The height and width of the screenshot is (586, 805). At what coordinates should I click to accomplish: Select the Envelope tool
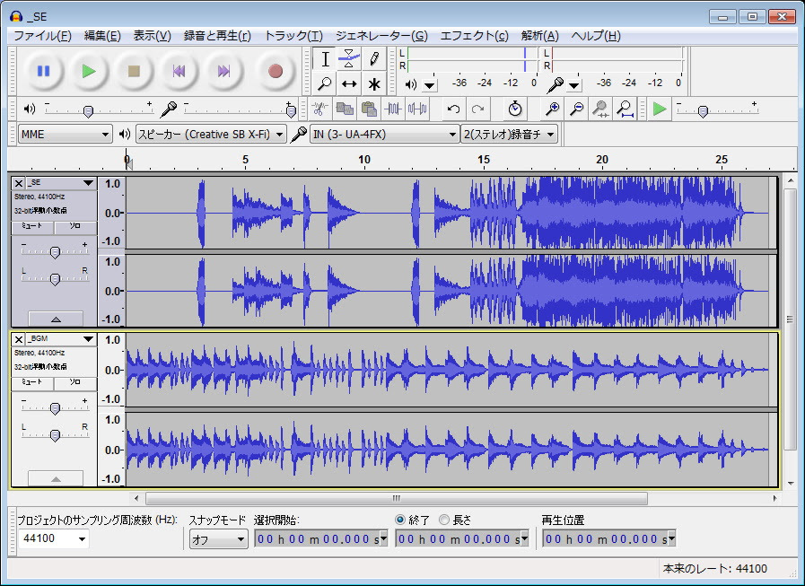pos(349,59)
